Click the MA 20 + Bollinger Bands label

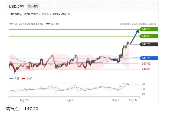pyautogui.click(x=29, y=24)
